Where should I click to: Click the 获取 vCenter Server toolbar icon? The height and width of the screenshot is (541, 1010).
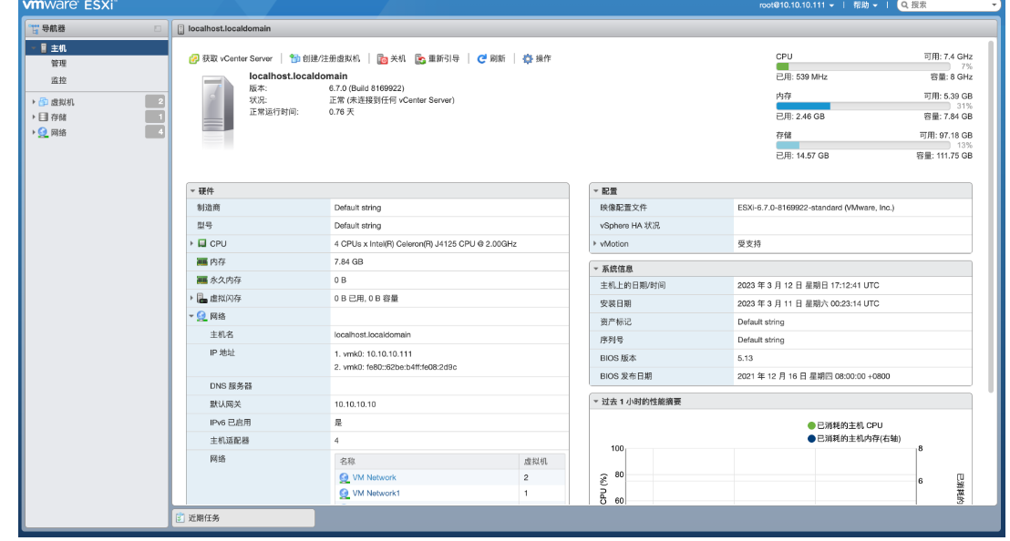pyautogui.click(x=193, y=58)
